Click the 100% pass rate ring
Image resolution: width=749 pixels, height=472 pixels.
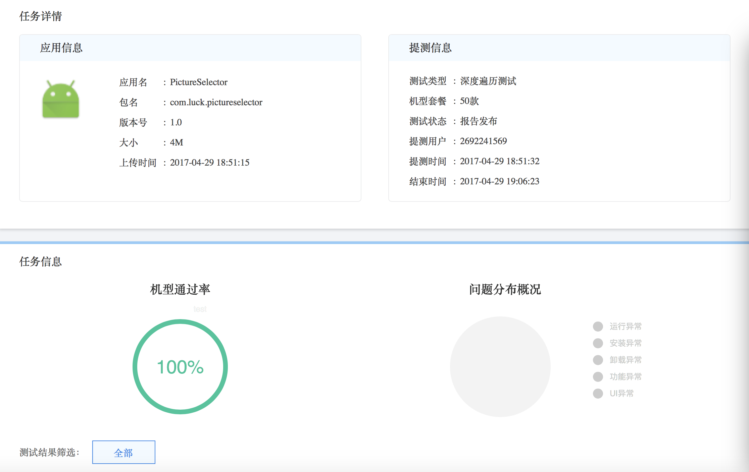click(180, 367)
